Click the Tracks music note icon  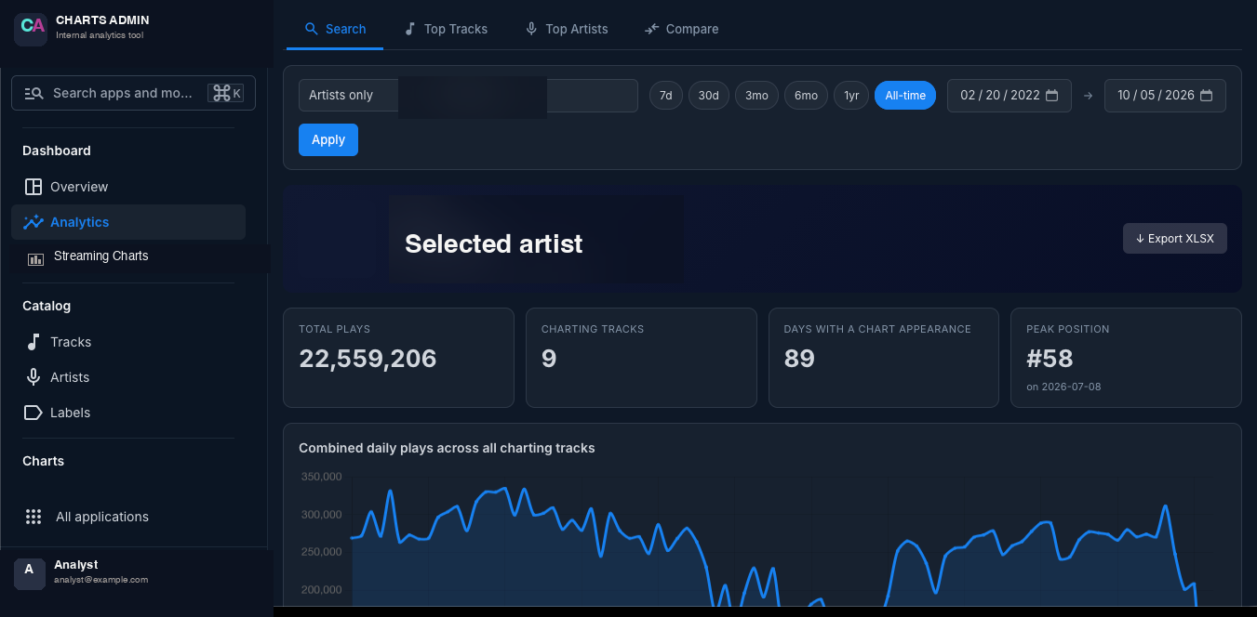[33, 342]
